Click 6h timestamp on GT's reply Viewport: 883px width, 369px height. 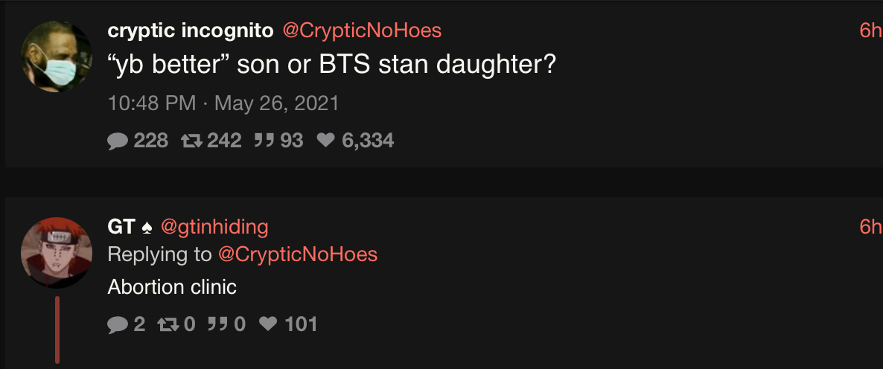tap(870, 227)
